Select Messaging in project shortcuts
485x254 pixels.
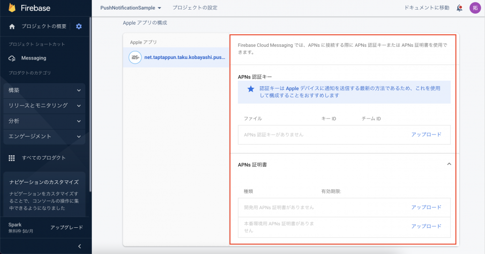pyautogui.click(x=34, y=58)
